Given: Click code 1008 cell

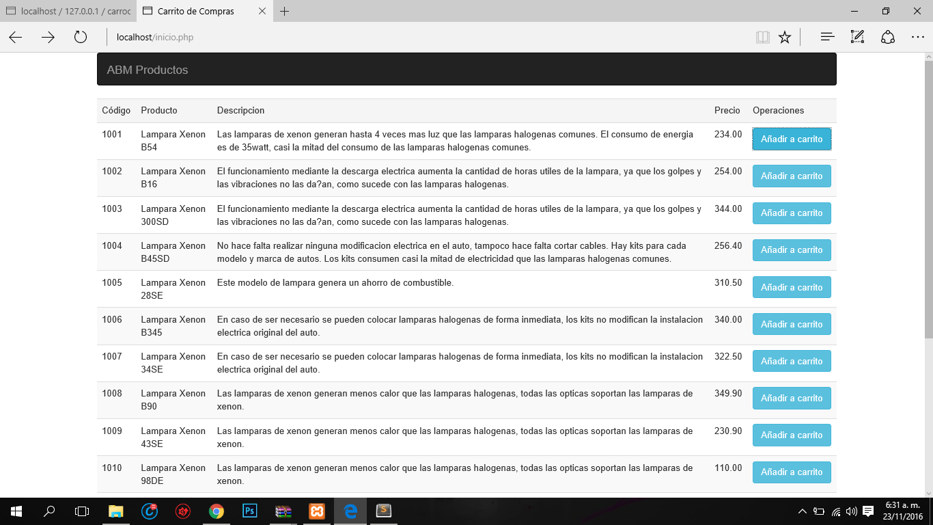Looking at the screenshot, I should tap(112, 393).
